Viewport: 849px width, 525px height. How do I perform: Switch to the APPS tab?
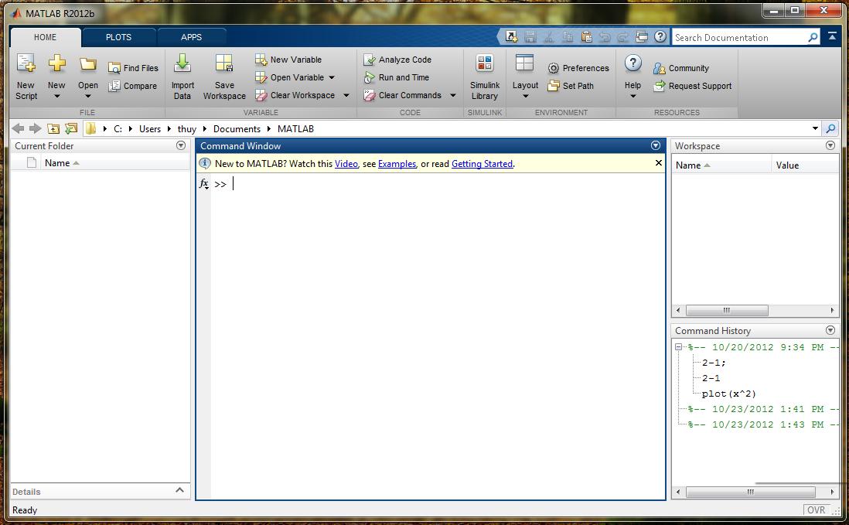click(191, 37)
